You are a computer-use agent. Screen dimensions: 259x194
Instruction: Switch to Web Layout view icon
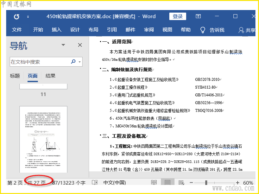pyautogui.click(x=181, y=183)
